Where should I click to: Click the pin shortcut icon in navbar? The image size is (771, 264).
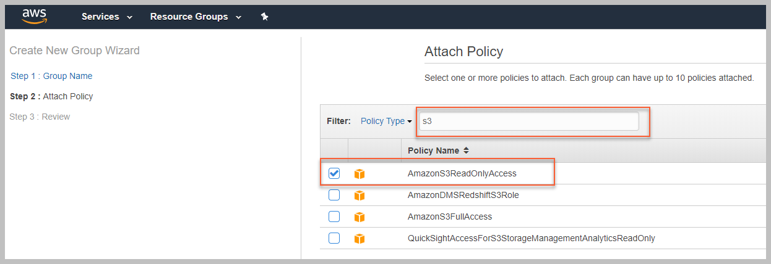[265, 17]
